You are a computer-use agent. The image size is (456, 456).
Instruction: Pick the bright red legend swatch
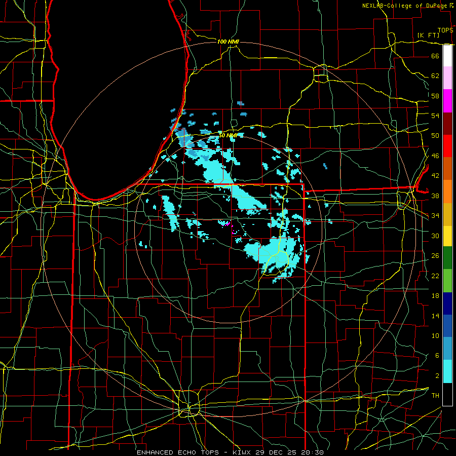(x=447, y=146)
